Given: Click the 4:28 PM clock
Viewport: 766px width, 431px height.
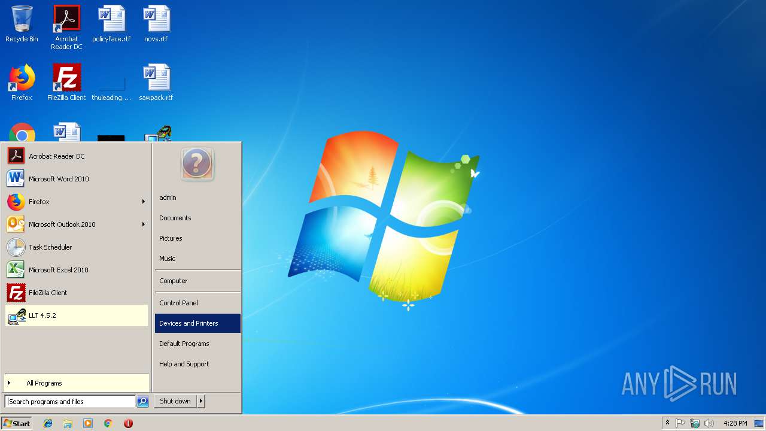Looking at the screenshot, I should pos(735,423).
